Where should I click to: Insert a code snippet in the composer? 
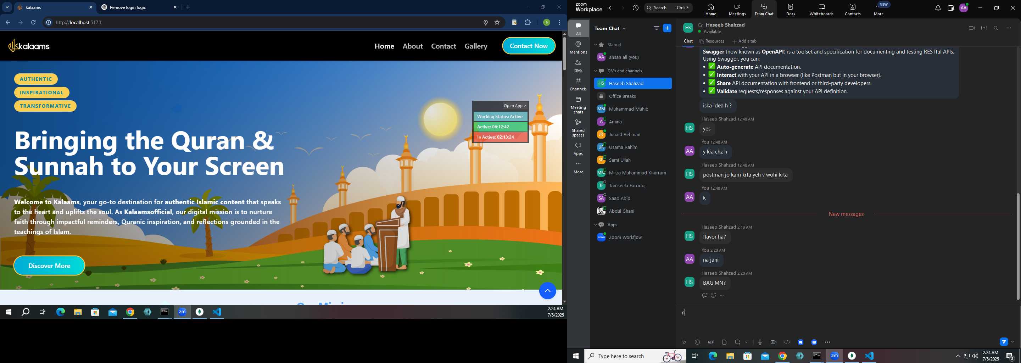click(787, 342)
